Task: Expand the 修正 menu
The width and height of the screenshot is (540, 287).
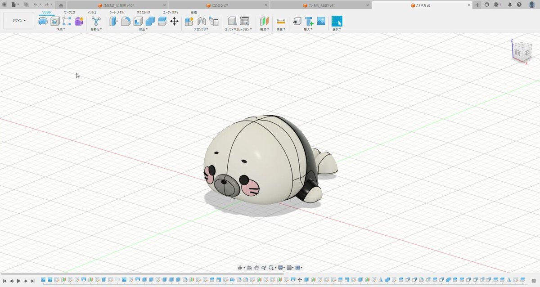Action: pos(144,29)
